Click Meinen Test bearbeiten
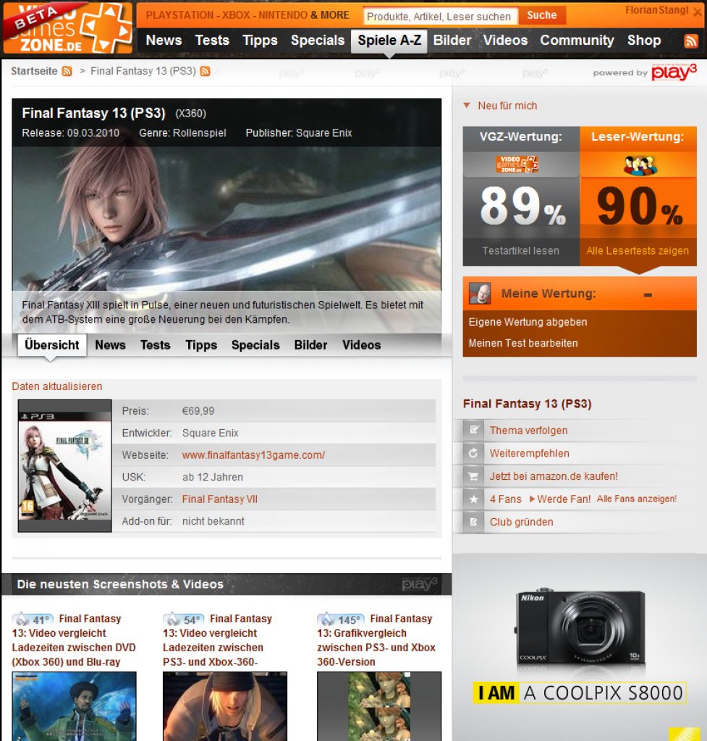This screenshot has height=741, width=707. click(523, 344)
